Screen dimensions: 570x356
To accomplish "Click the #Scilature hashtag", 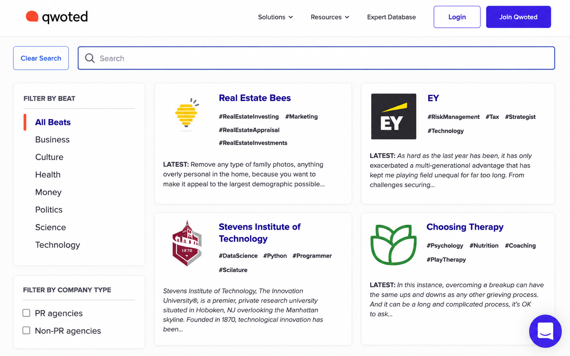I will click(x=233, y=270).
